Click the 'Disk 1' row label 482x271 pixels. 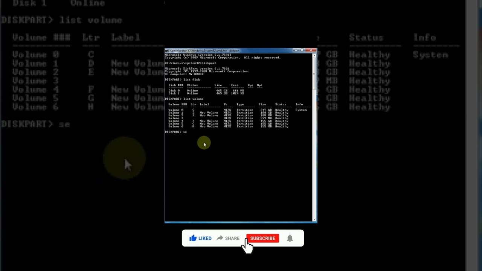[174, 93]
